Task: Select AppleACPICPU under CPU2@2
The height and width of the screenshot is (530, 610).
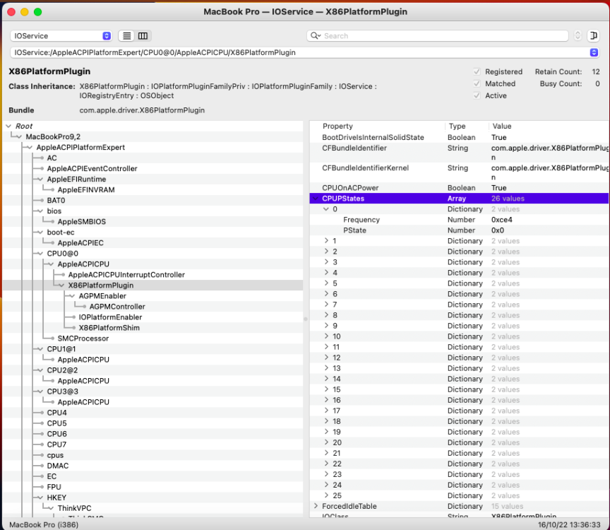Action: (83, 381)
